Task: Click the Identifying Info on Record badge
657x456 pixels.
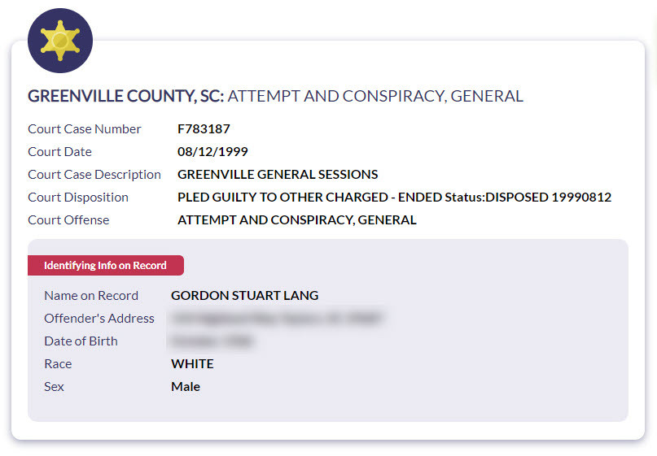Action: coord(105,265)
